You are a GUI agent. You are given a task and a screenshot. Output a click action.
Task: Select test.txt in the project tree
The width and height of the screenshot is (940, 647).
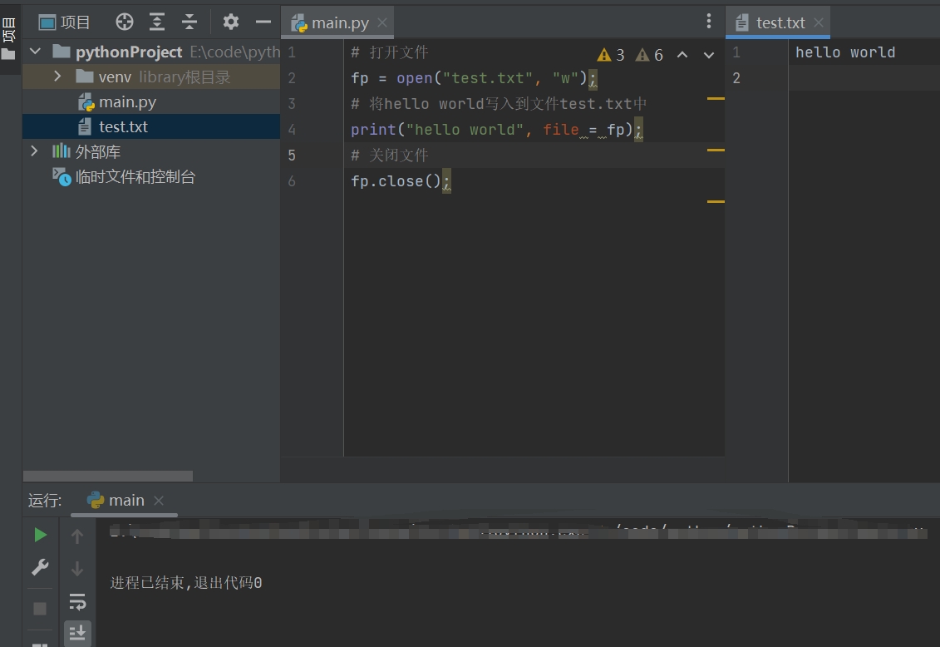coord(123,126)
